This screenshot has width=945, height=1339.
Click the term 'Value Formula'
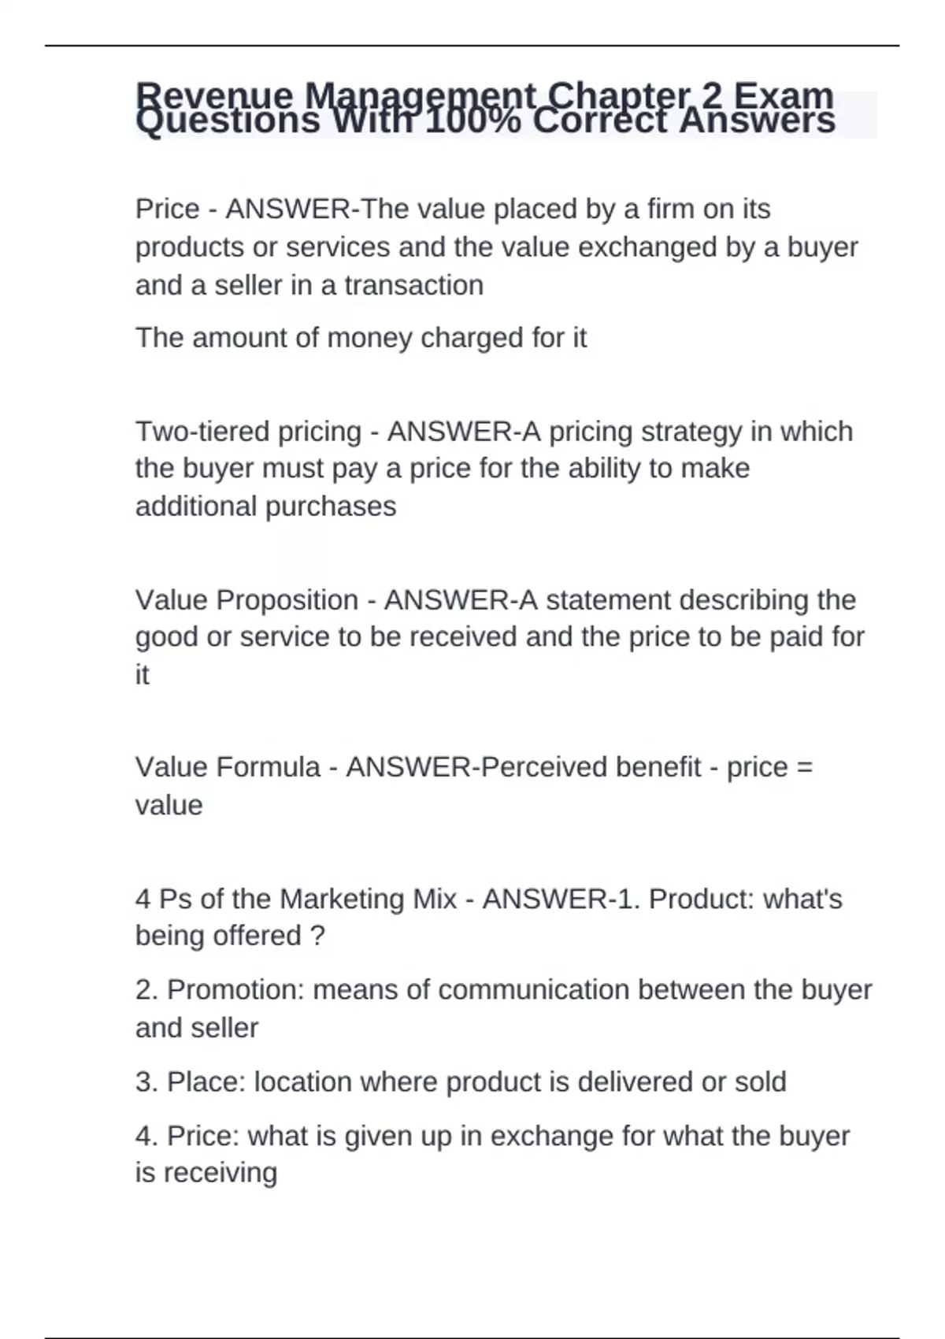(228, 767)
